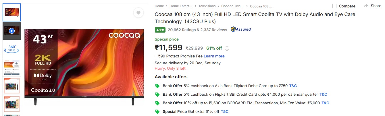The height and width of the screenshot is (116, 385).
Task: Play the product video thumbnail
Action: (x=12, y=31)
